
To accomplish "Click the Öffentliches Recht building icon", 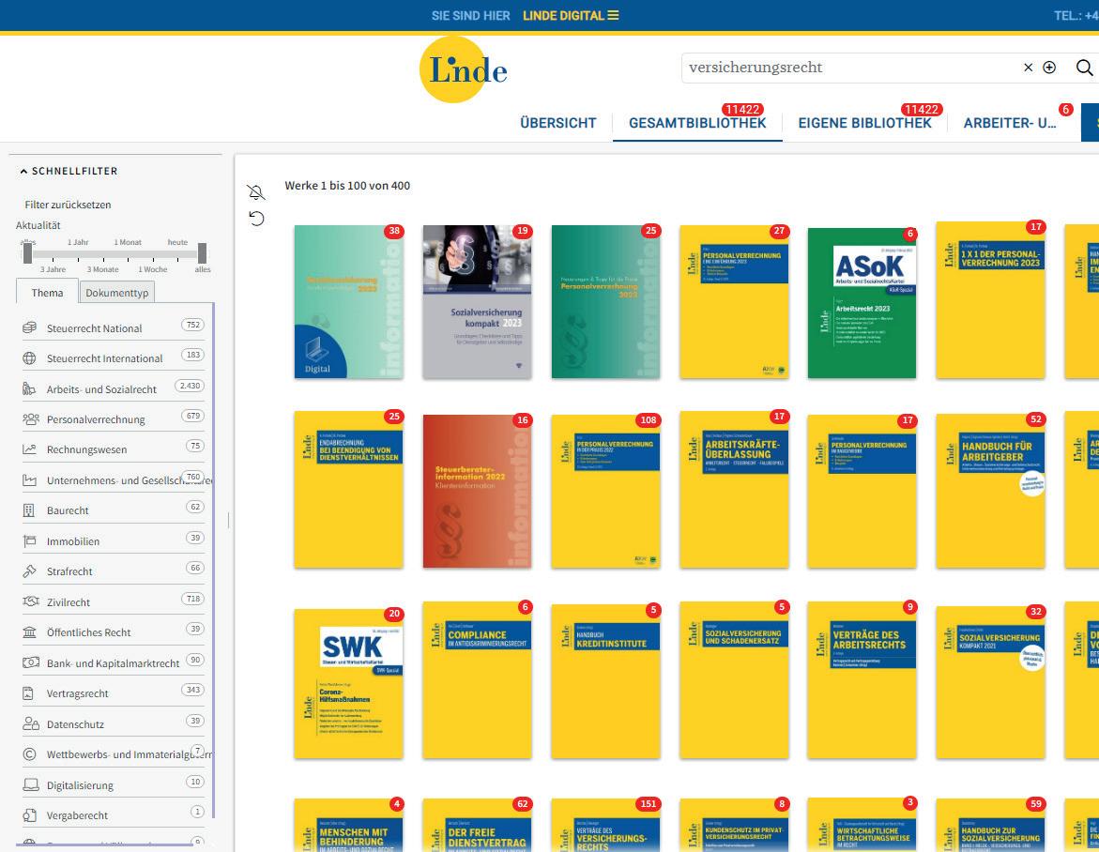I will coord(29,632).
